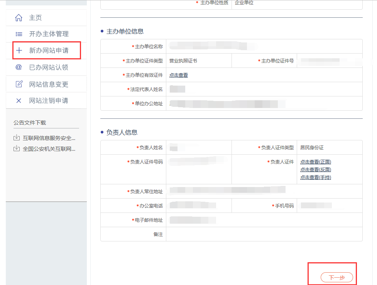This screenshot has width=377, height=285.
Task: Click the @ icon beside 已办网站认领
Action: (x=19, y=67)
